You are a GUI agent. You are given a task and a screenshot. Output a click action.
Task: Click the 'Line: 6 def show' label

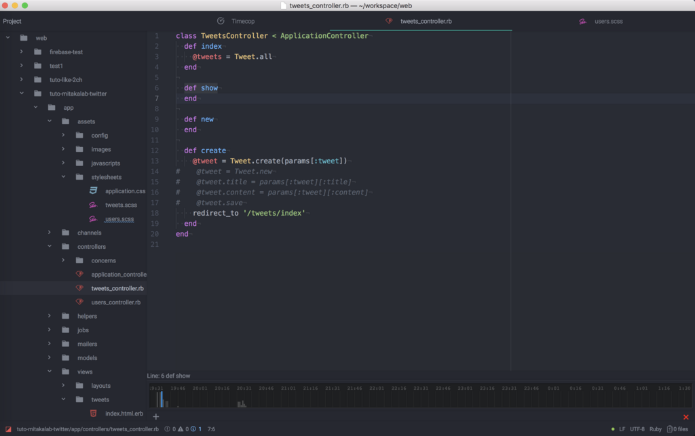[x=168, y=376]
